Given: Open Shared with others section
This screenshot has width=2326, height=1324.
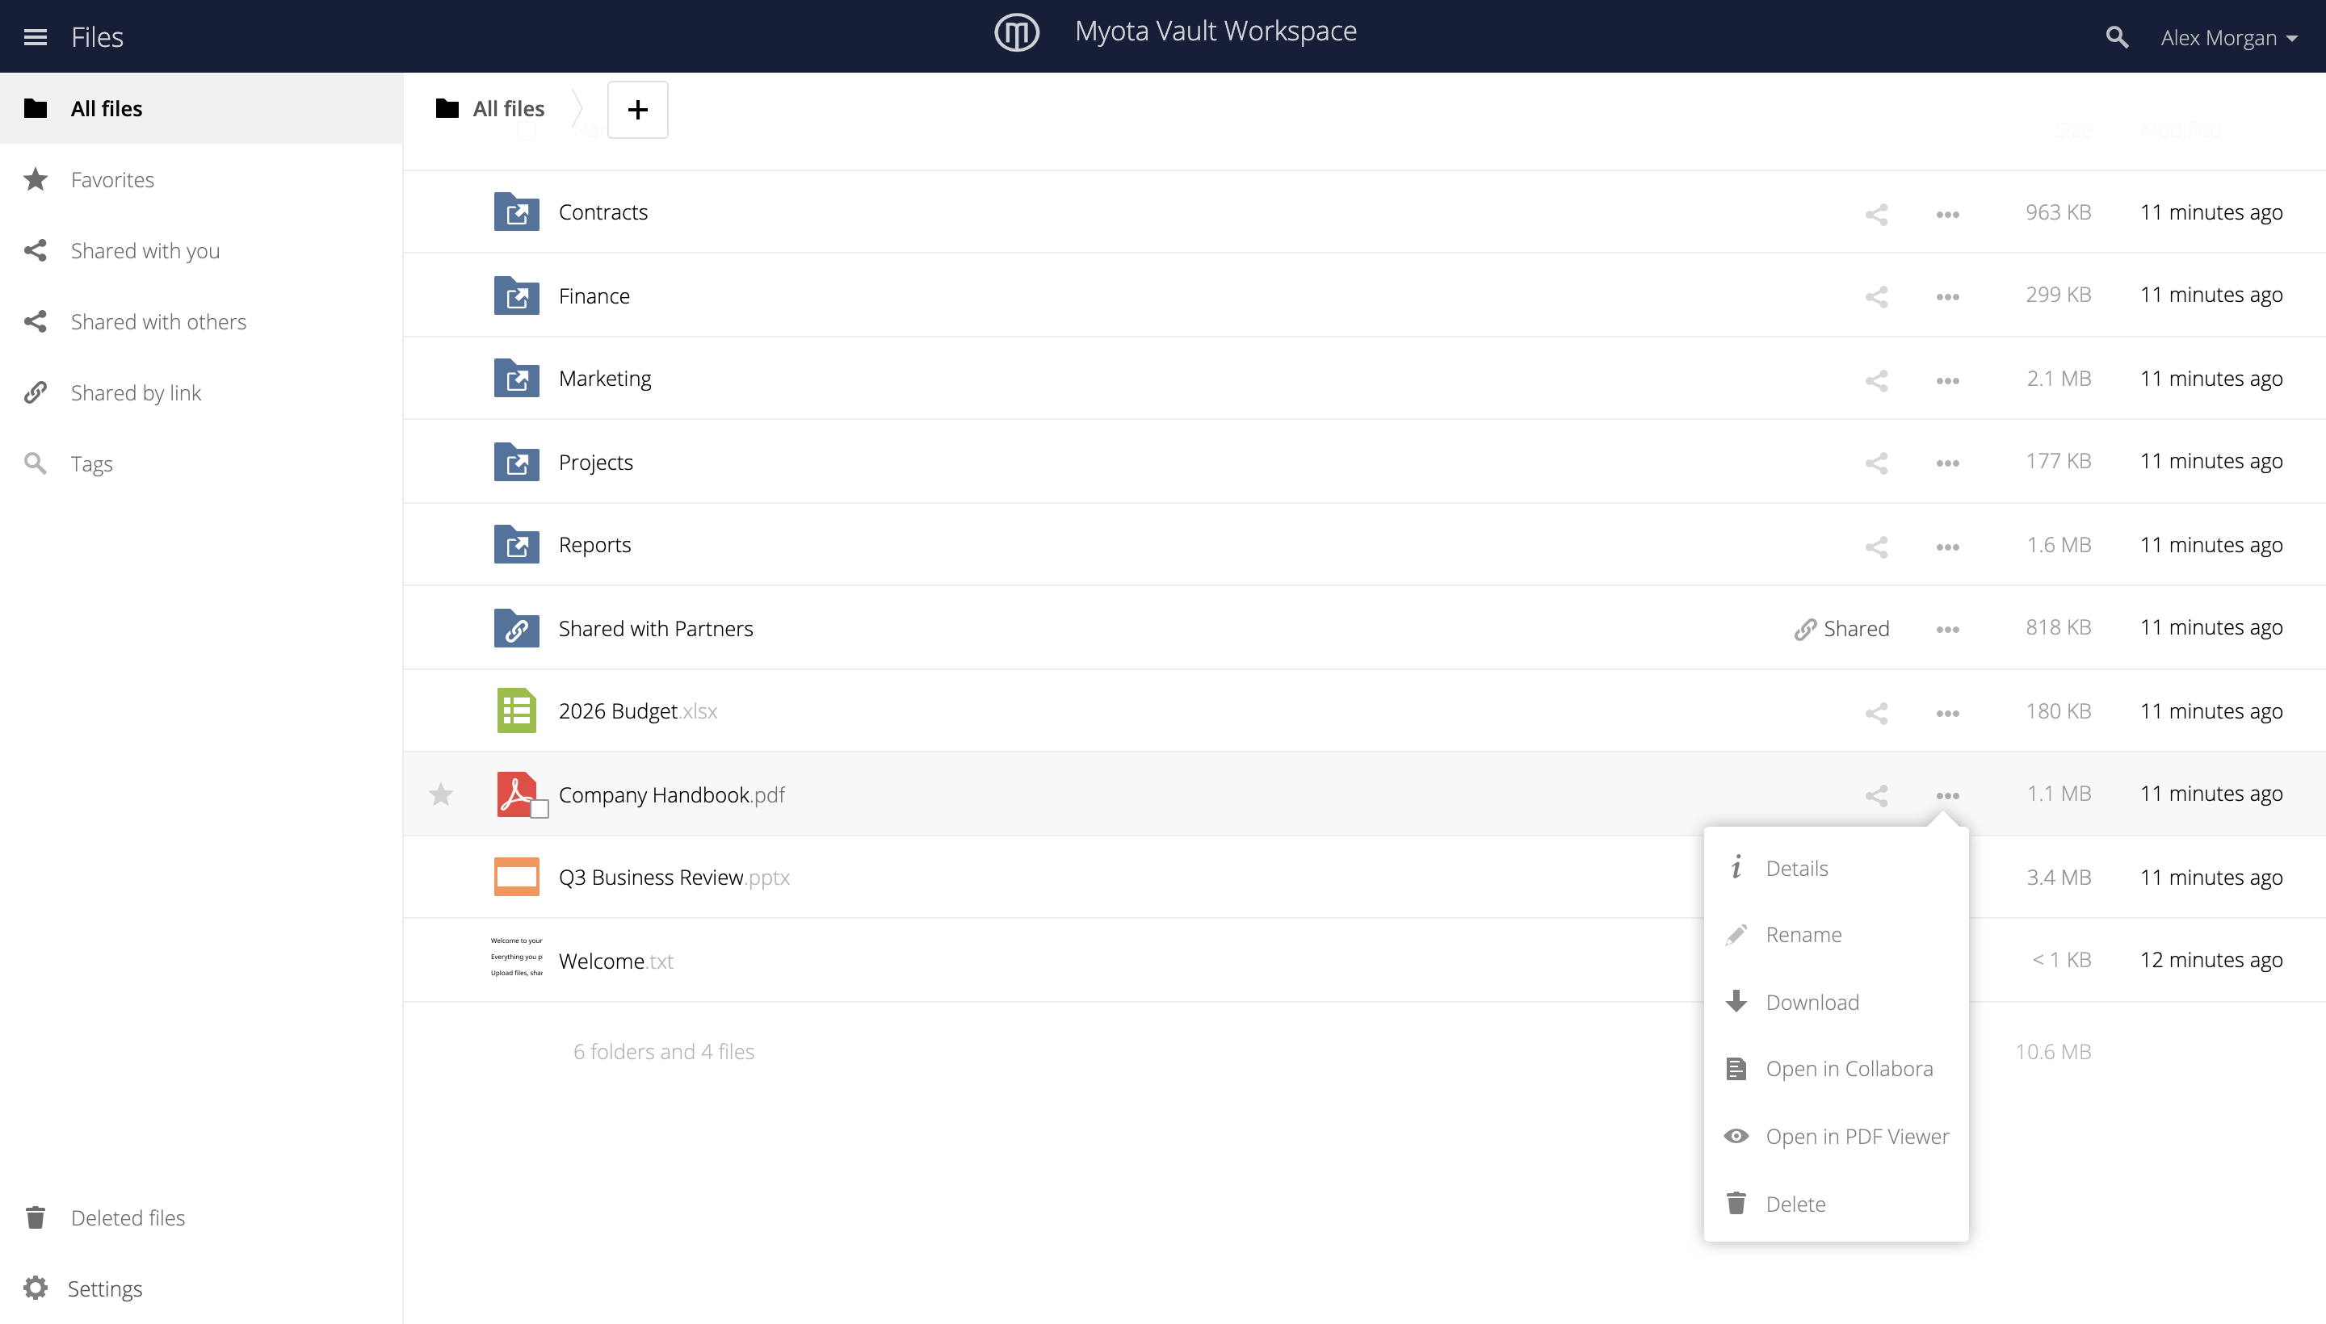Looking at the screenshot, I should [201, 321].
